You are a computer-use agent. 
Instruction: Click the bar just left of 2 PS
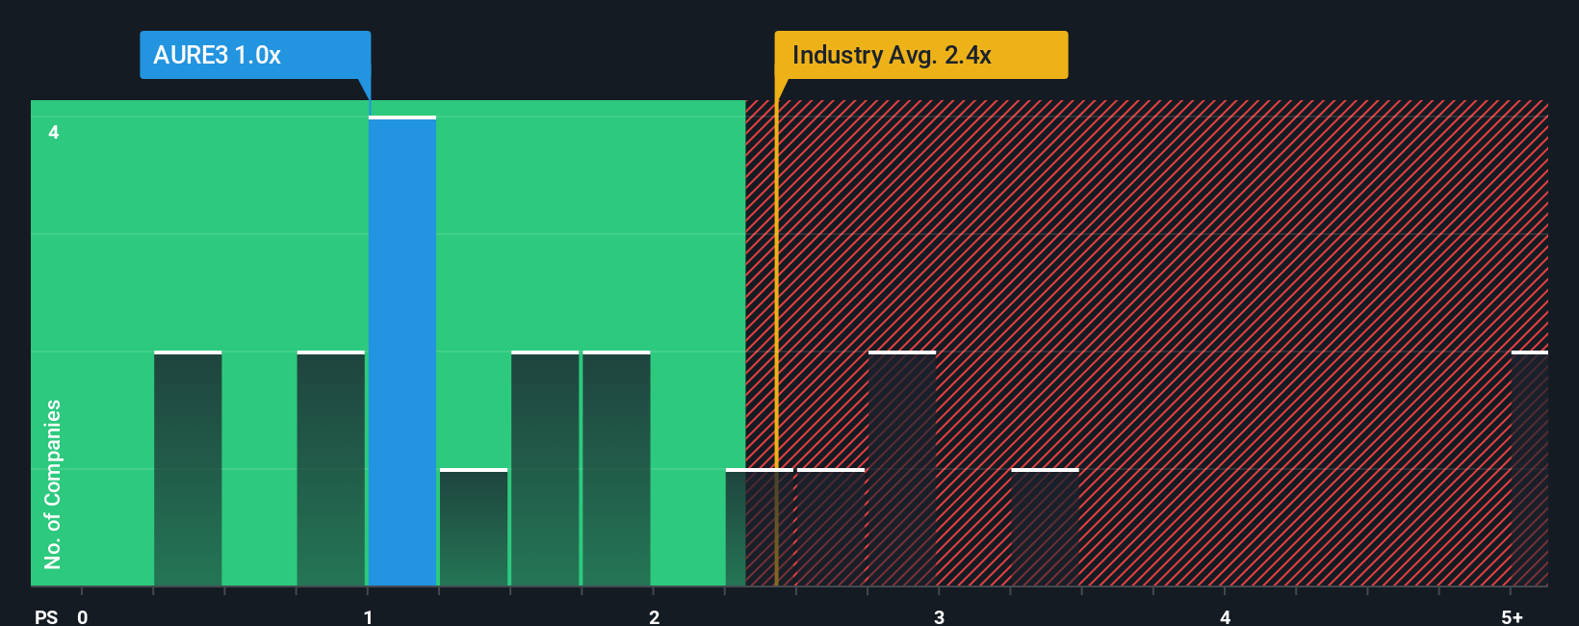coord(616,468)
